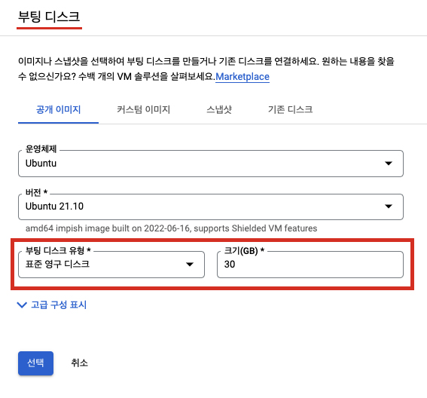Click the amd64 impish image description text

click(x=171, y=228)
